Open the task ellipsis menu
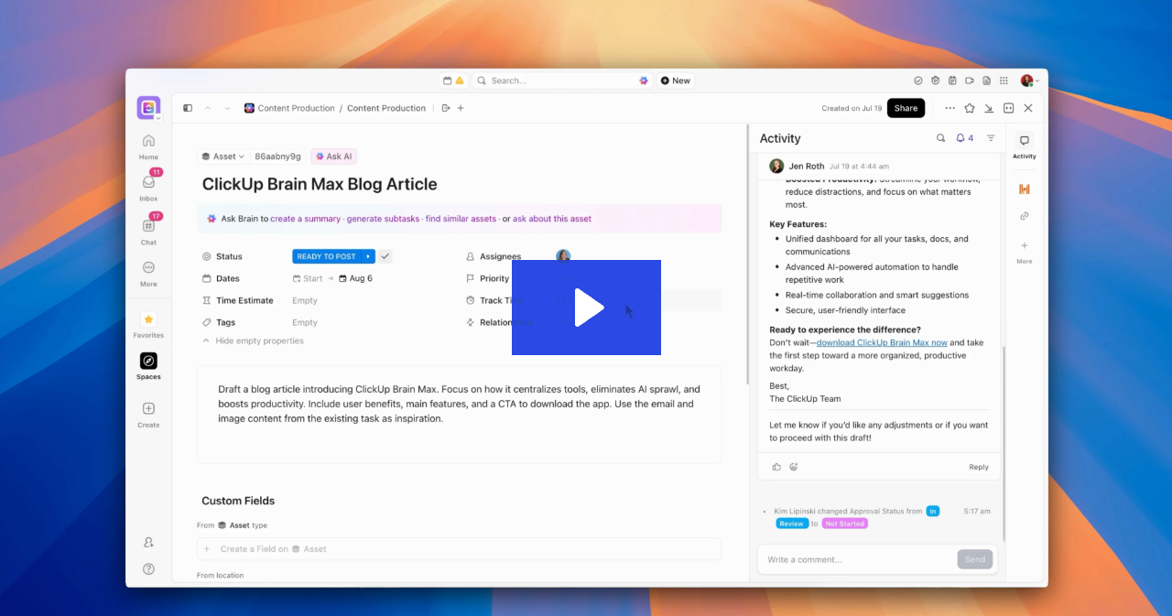 [950, 108]
